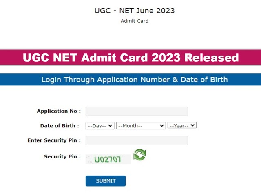Focus the Application No input field
The image size is (261, 196).
[137, 111]
